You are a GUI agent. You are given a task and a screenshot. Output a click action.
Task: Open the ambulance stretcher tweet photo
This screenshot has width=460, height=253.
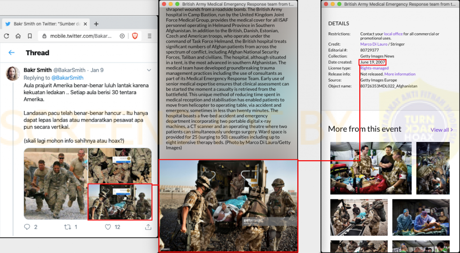pos(120,202)
